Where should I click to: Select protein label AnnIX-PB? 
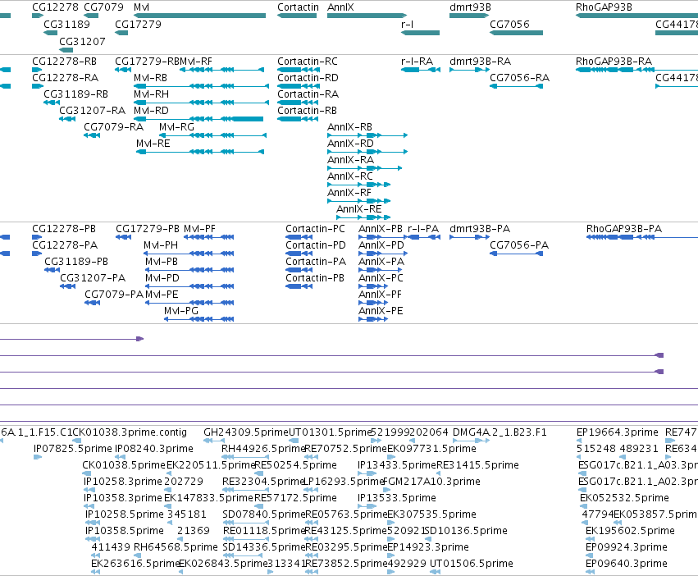coord(380,229)
